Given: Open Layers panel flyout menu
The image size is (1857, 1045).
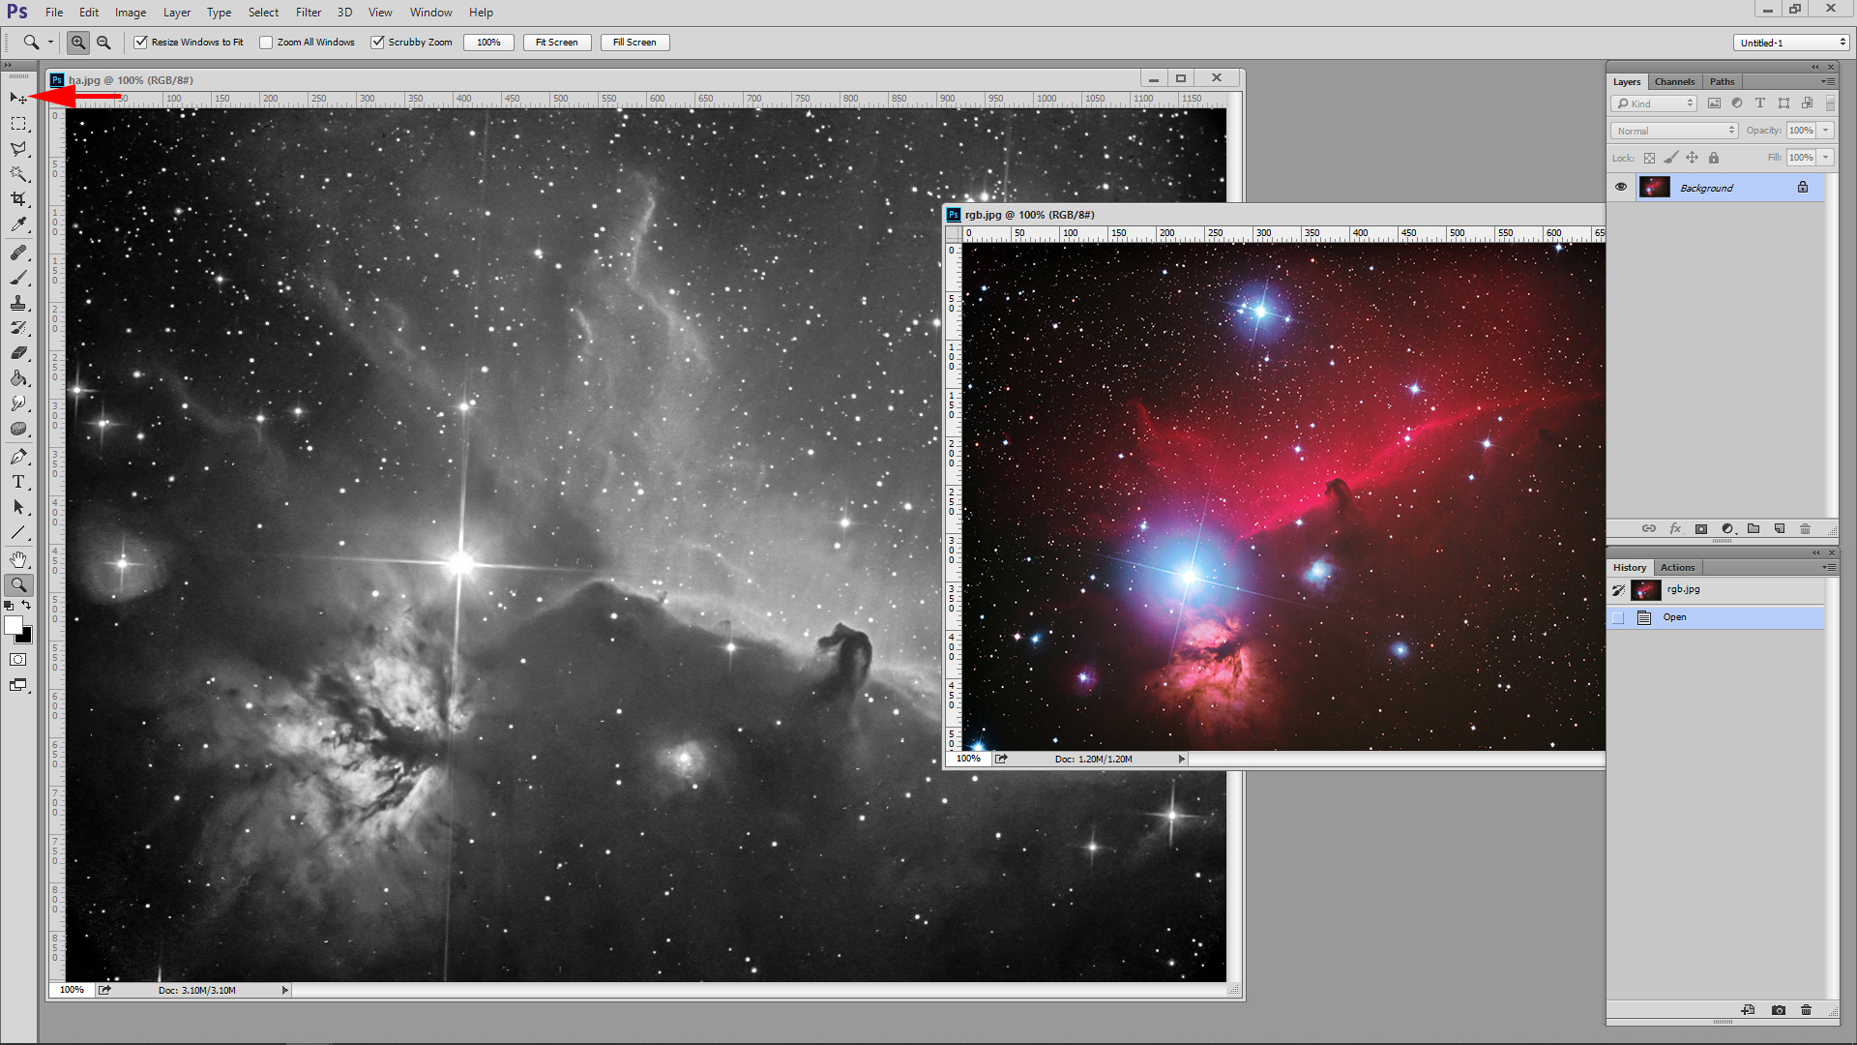Looking at the screenshot, I should click(x=1828, y=82).
